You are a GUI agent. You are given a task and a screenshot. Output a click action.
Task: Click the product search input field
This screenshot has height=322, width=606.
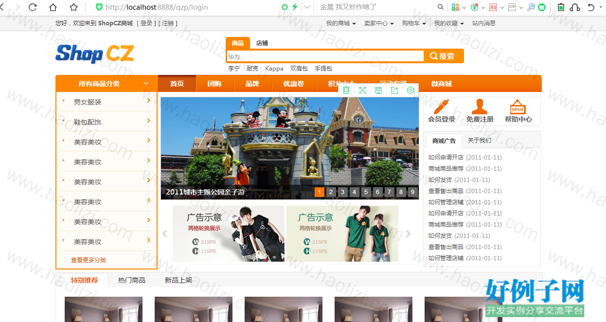tap(325, 56)
